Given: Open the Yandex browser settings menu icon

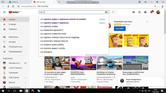Looking at the screenshot, I should (x=146, y=2).
